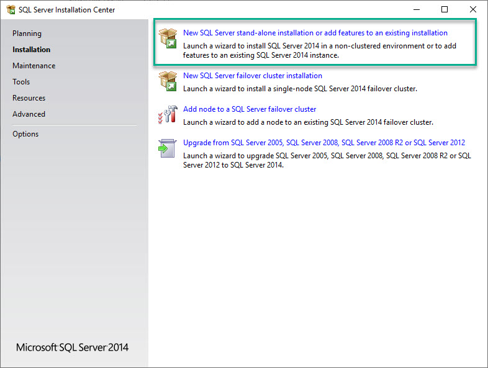
Task: Click text 'Launch a wizard to install a single-node'
Action: [248, 89]
